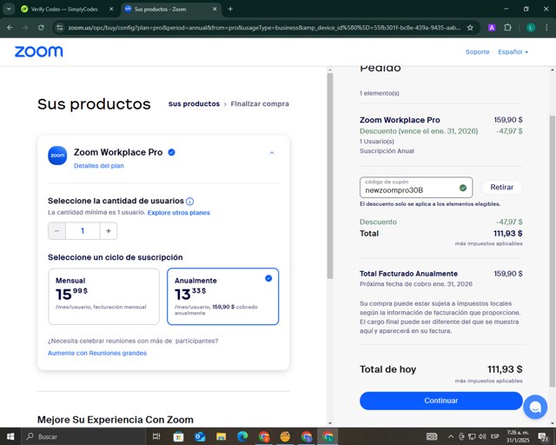This screenshot has height=445, width=556.
Task: Open the Español language dropdown
Action: click(x=513, y=52)
